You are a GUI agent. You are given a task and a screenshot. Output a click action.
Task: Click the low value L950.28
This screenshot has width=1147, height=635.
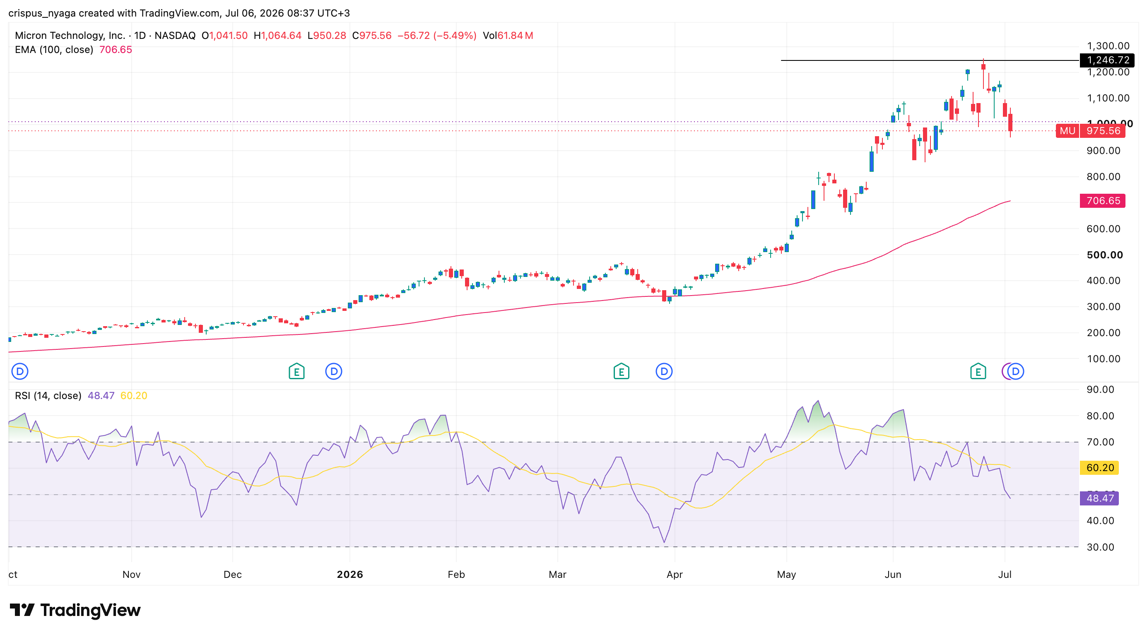[x=327, y=36]
